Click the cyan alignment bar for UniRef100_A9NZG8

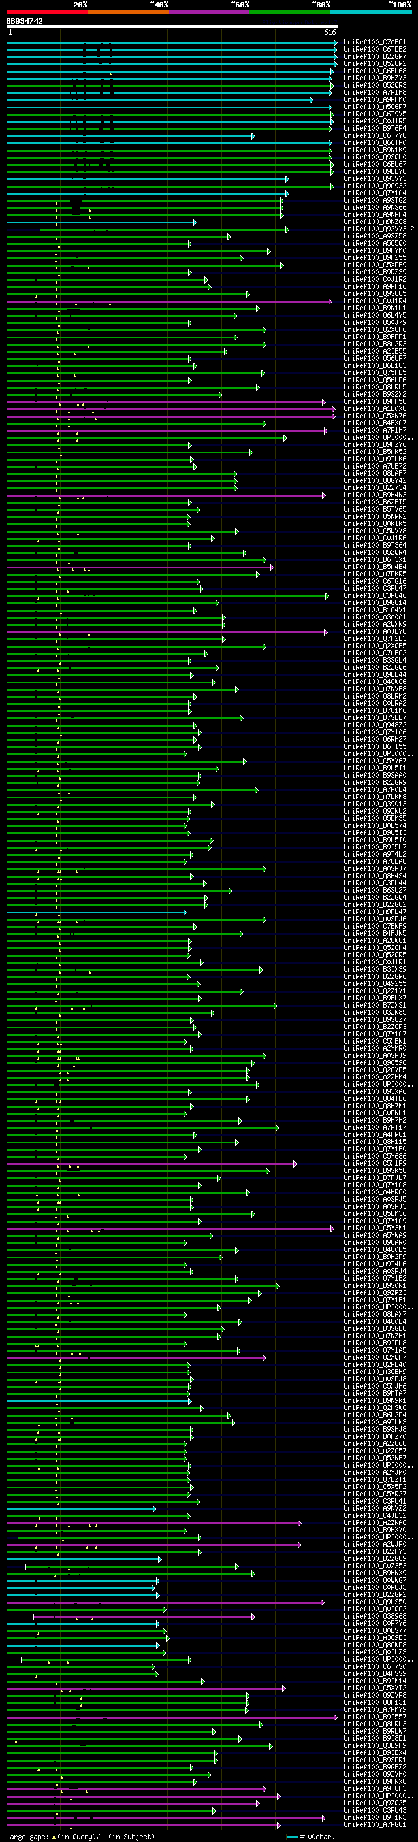(x=101, y=222)
